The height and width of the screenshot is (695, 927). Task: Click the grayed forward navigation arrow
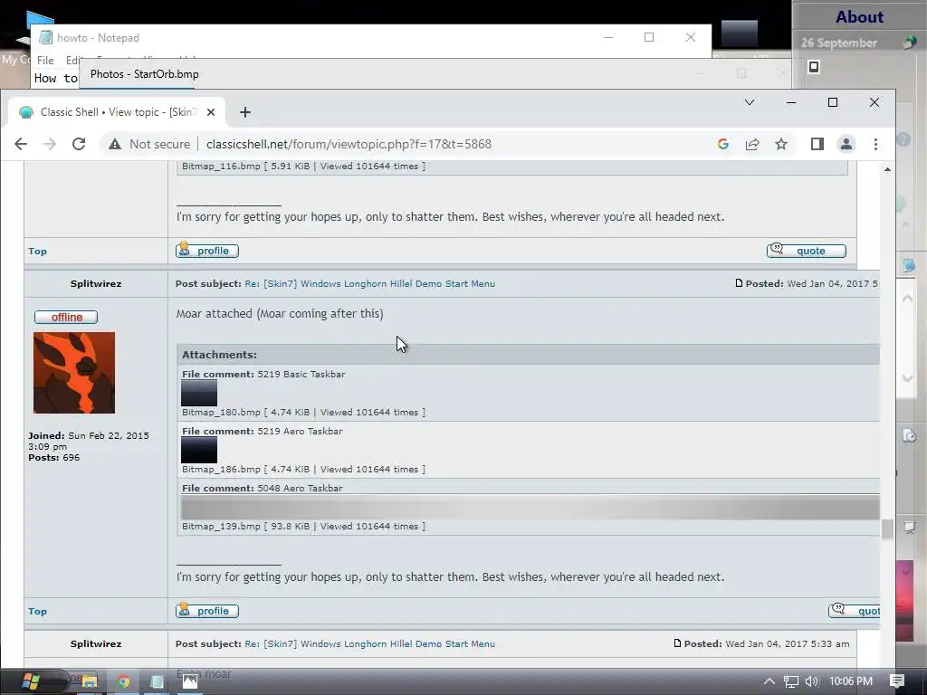pyautogui.click(x=49, y=144)
